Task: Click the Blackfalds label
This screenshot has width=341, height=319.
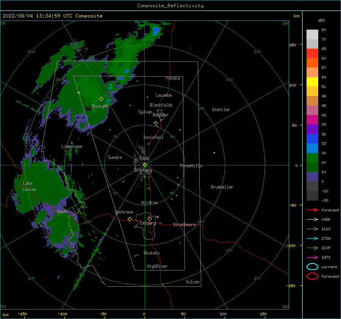Action: pyautogui.click(x=161, y=105)
